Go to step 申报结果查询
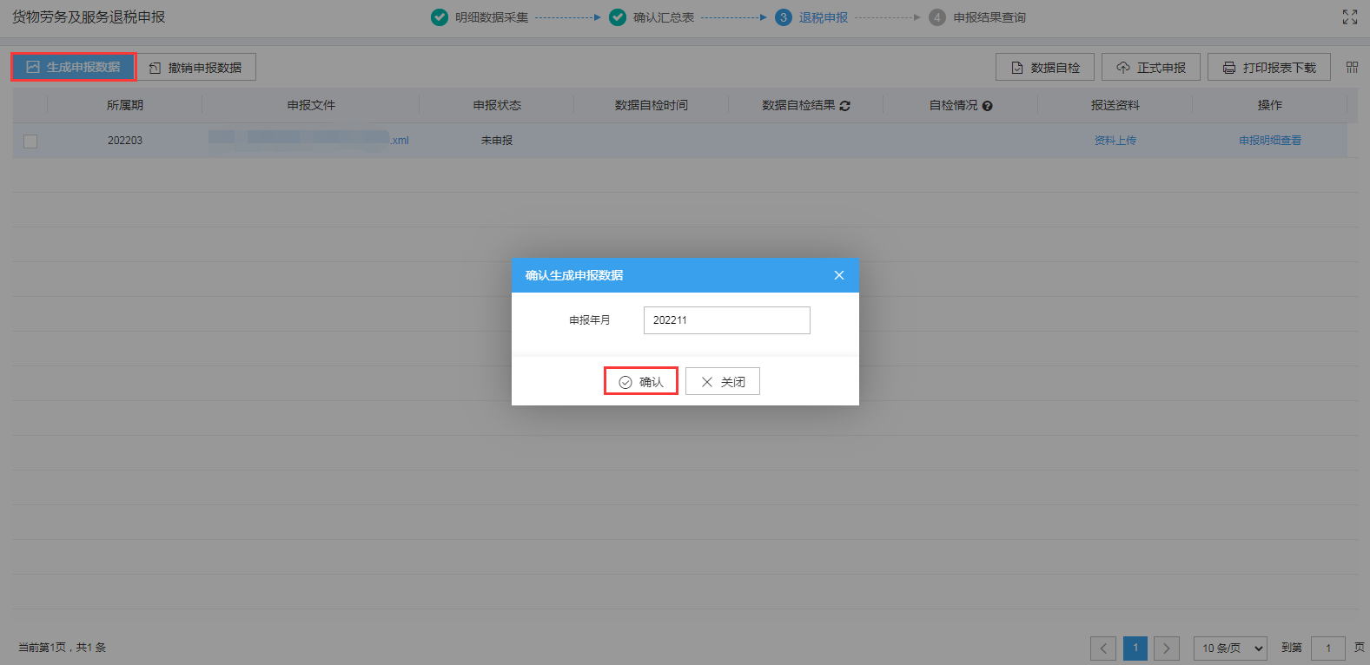This screenshot has width=1370, height=665. tap(977, 17)
